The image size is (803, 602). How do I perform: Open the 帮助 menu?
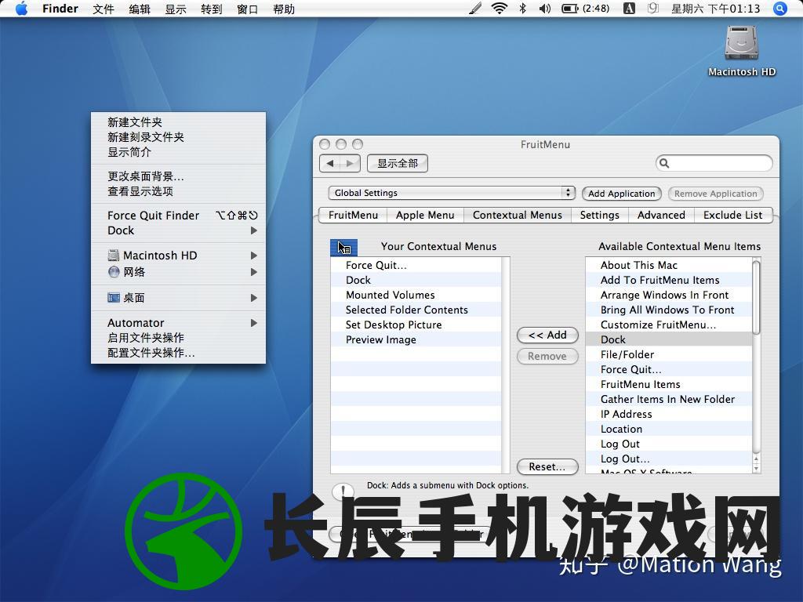click(x=284, y=9)
